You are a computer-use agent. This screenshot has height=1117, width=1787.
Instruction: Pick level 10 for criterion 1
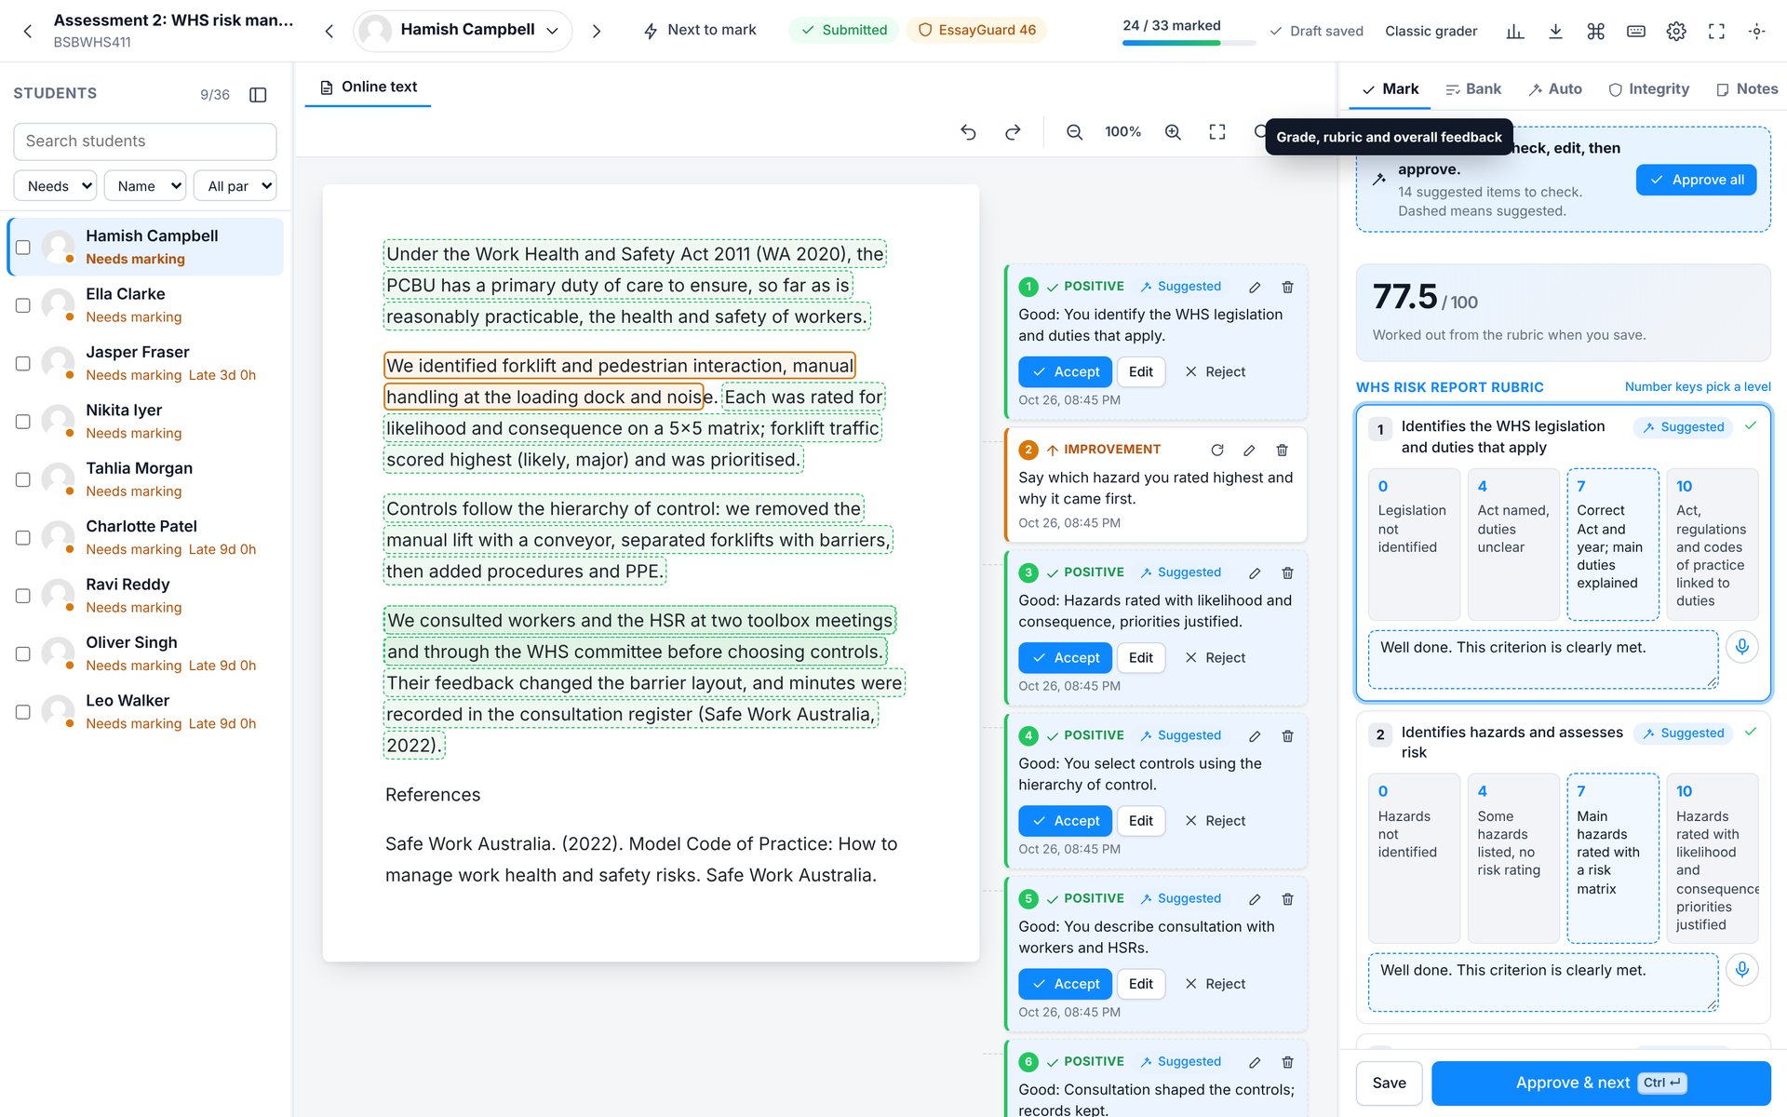click(x=1712, y=544)
